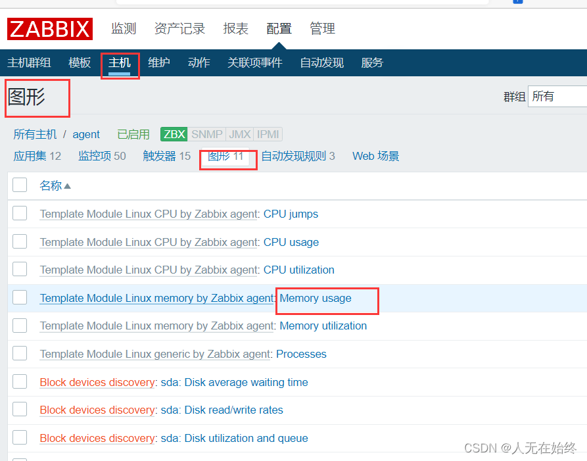Open the 群组 dropdown showing 所有
Viewport: 587px width, 461px height.
click(557, 96)
